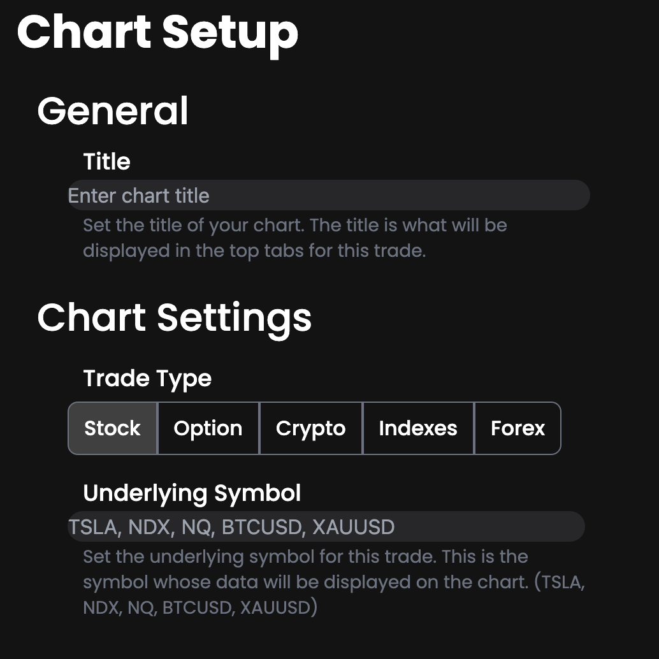Pick the Indexes trade type
659x659 pixels.
click(x=417, y=428)
